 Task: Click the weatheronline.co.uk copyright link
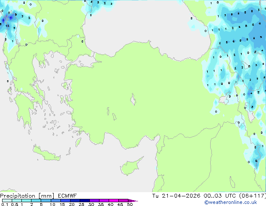[231, 202]
